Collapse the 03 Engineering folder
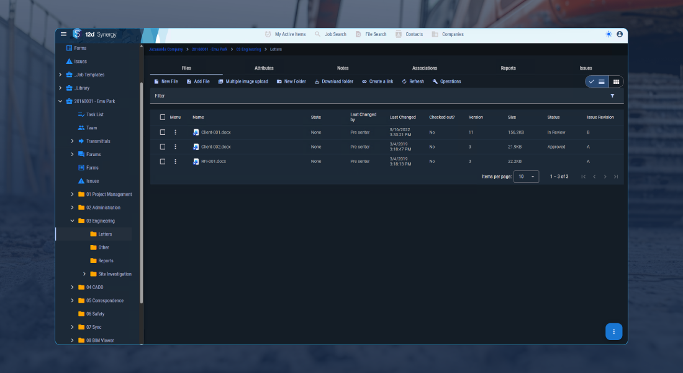 pos(72,221)
